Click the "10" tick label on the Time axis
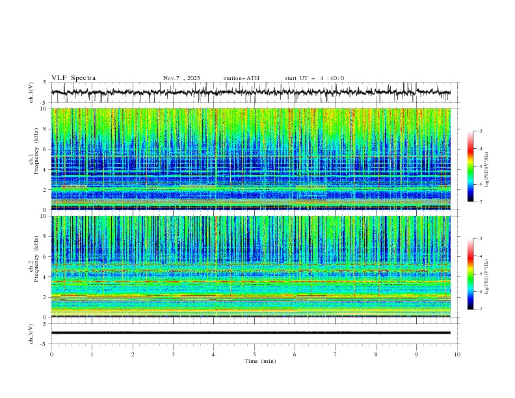 click(457, 354)
